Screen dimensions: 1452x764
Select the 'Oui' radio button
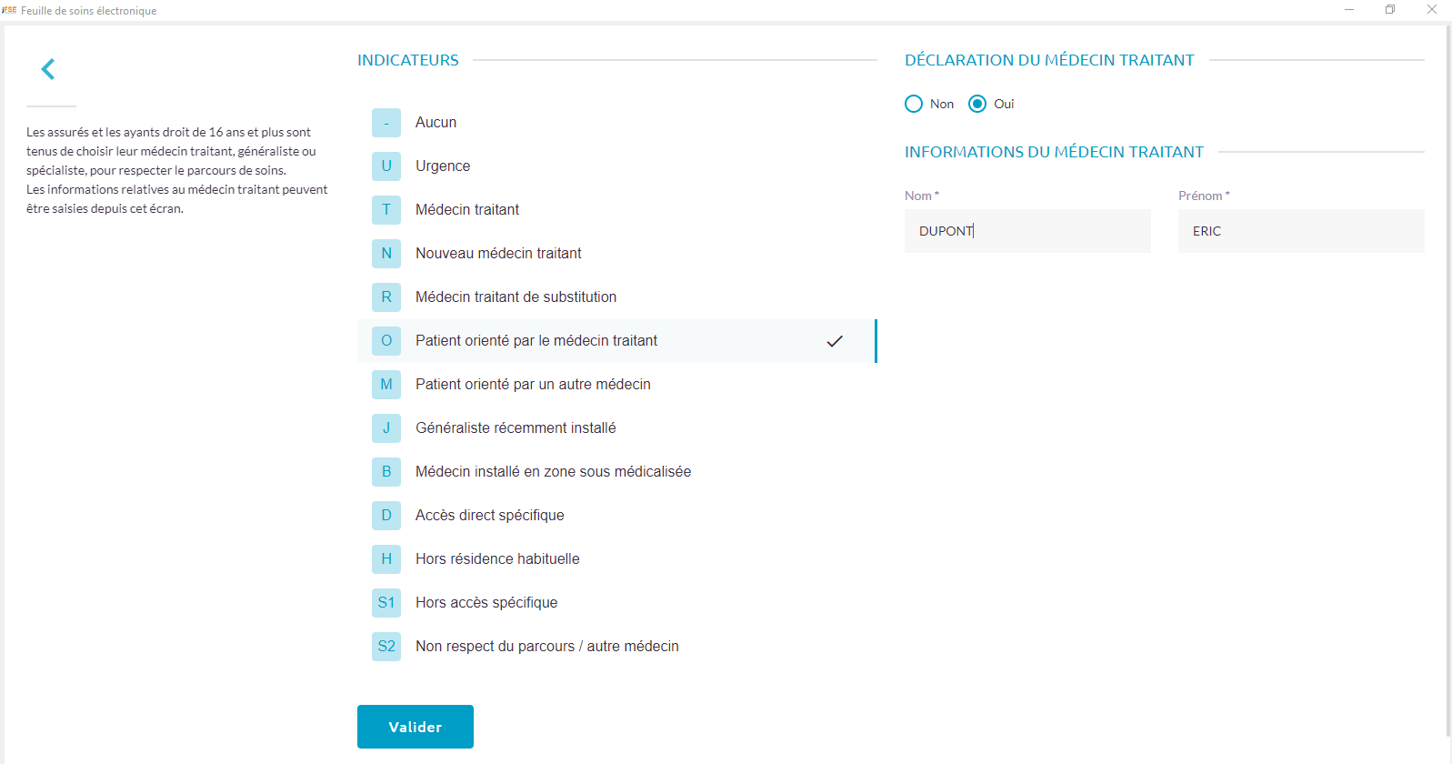click(x=977, y=105)
